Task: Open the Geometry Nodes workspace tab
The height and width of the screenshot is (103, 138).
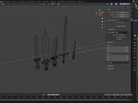Action: (x=71, y=2)
